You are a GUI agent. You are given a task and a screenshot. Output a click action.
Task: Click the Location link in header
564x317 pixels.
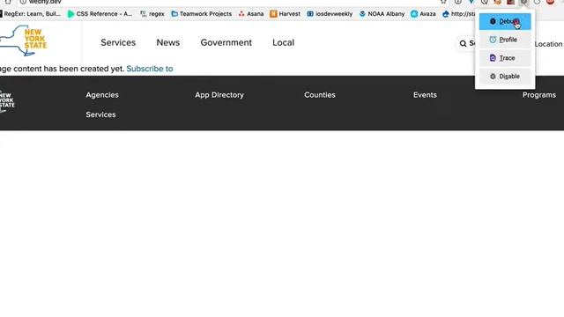point(548,44)
